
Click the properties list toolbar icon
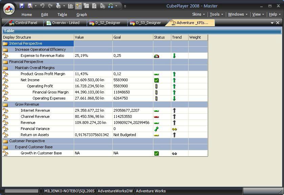(x=86, y=6)
